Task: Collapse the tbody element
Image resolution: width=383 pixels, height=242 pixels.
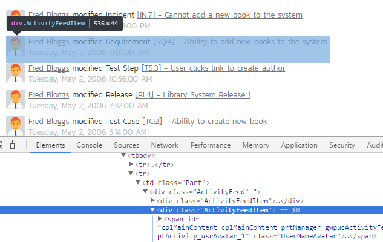Action: point(123,156)
